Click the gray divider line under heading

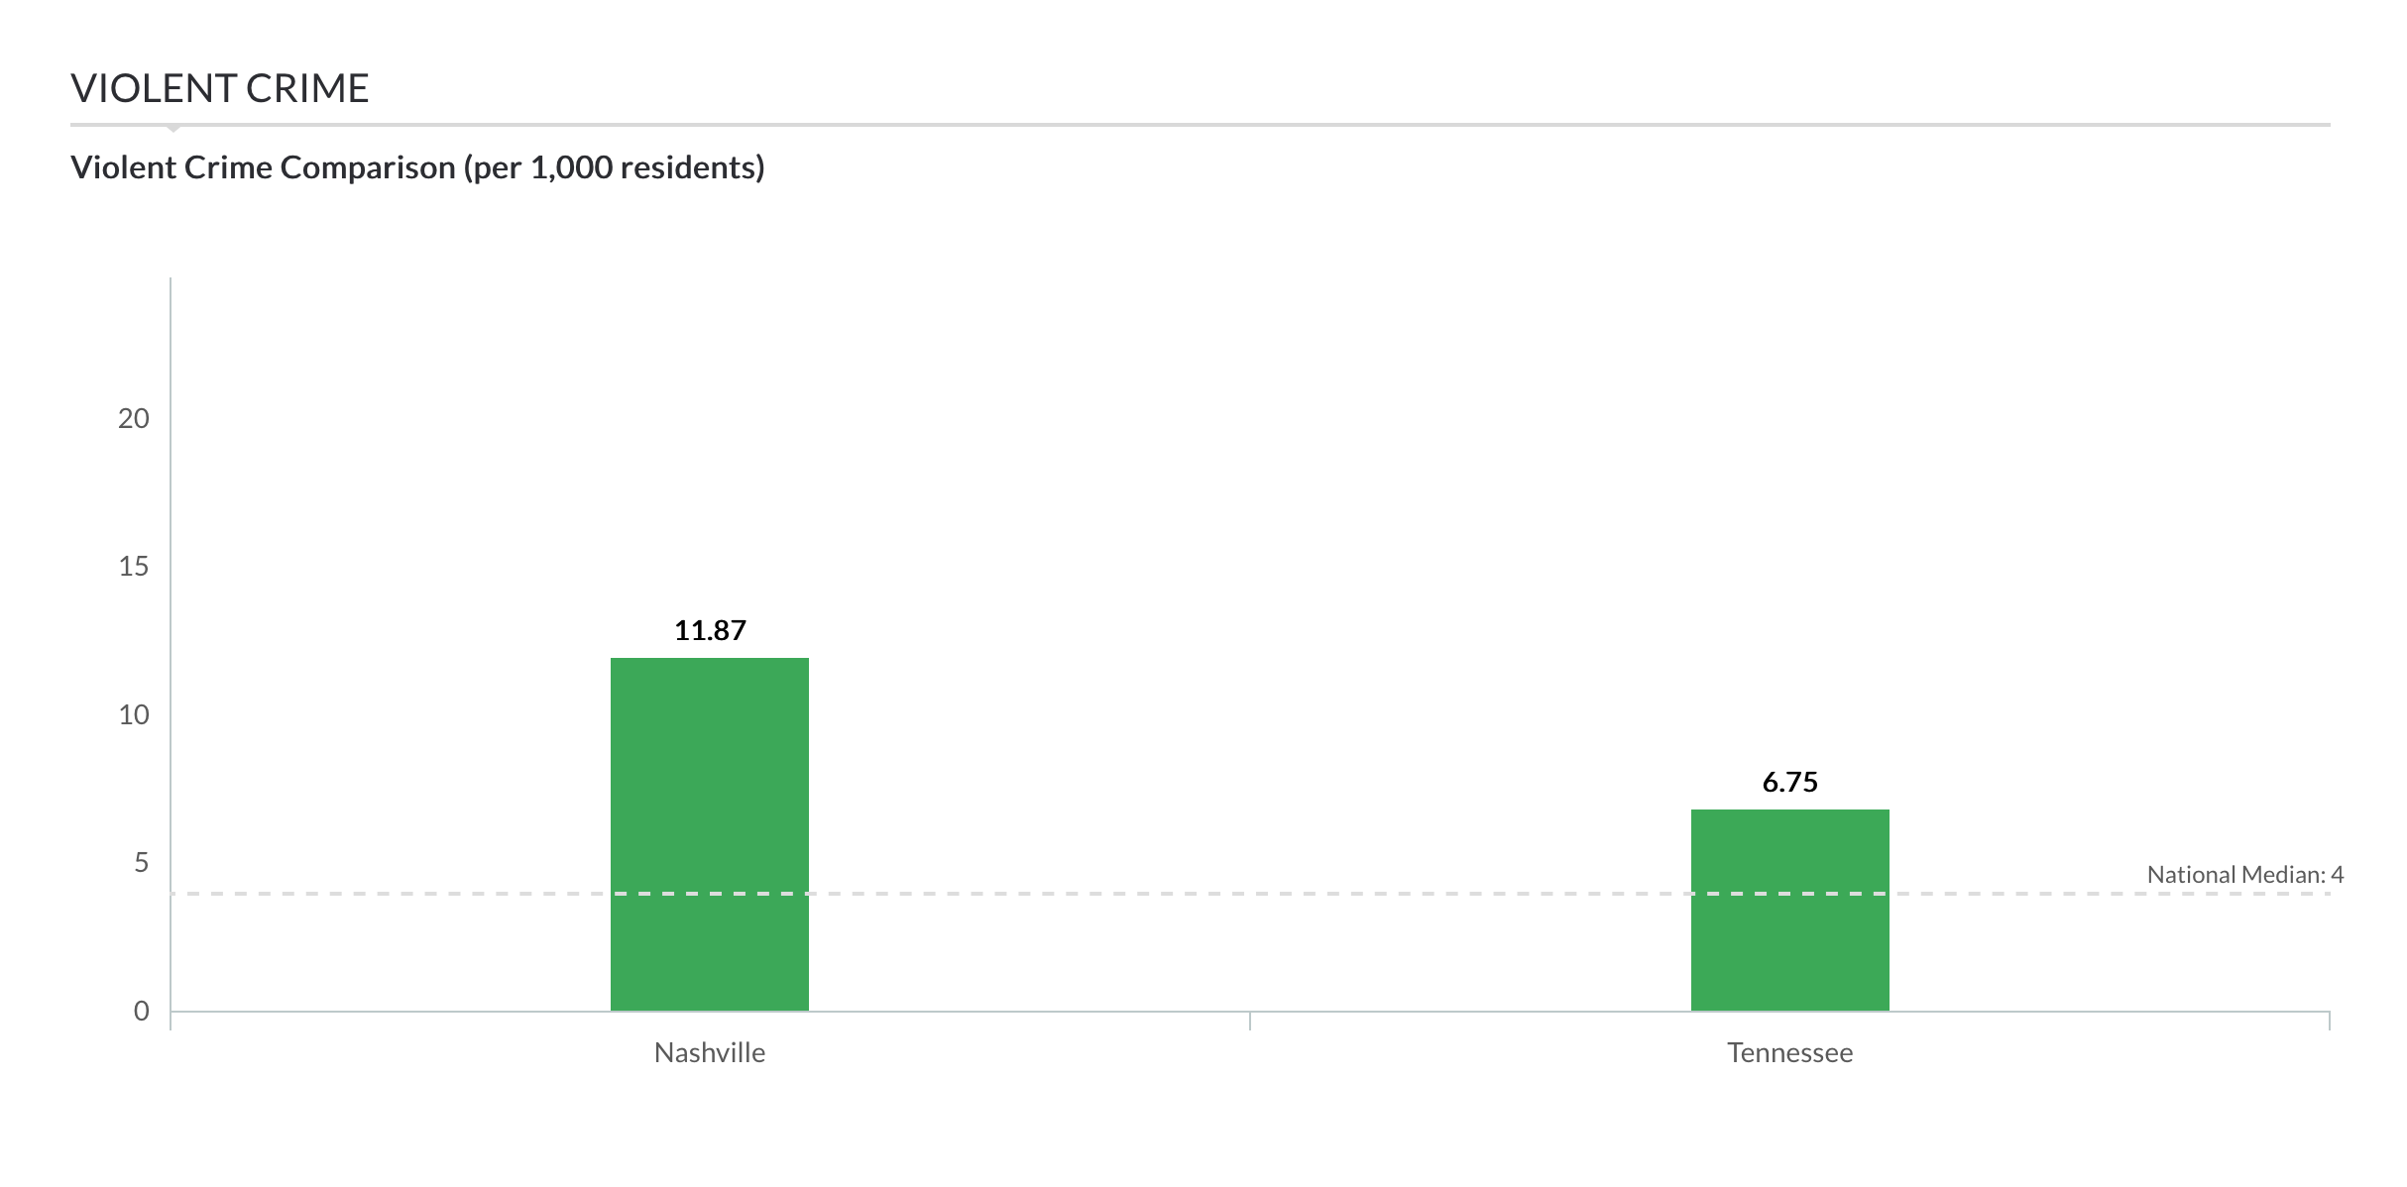pyautogui.click(x=1201, y=125)
